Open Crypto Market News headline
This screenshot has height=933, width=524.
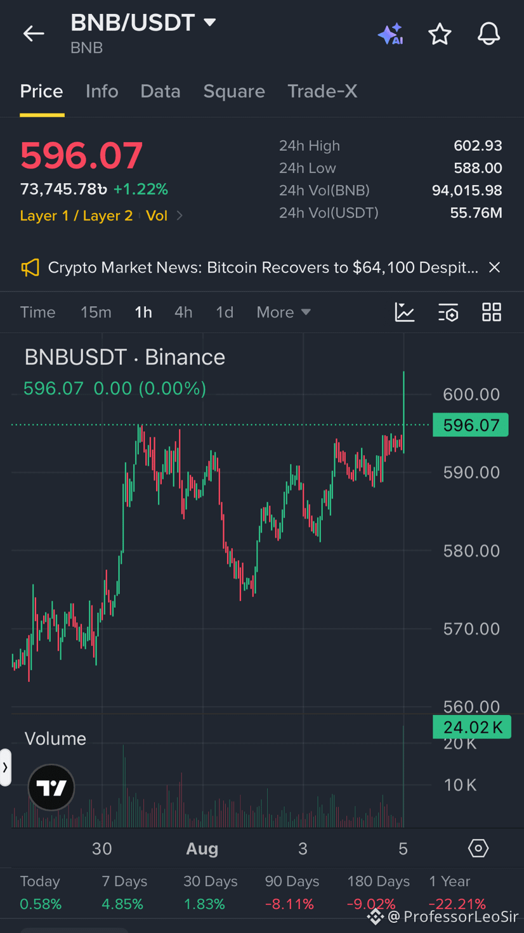click(x=263, y=267)
